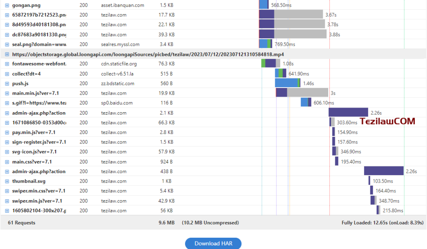Expand the objectstorage mp4 request row
427x249 pixels.
pos(7,54)
